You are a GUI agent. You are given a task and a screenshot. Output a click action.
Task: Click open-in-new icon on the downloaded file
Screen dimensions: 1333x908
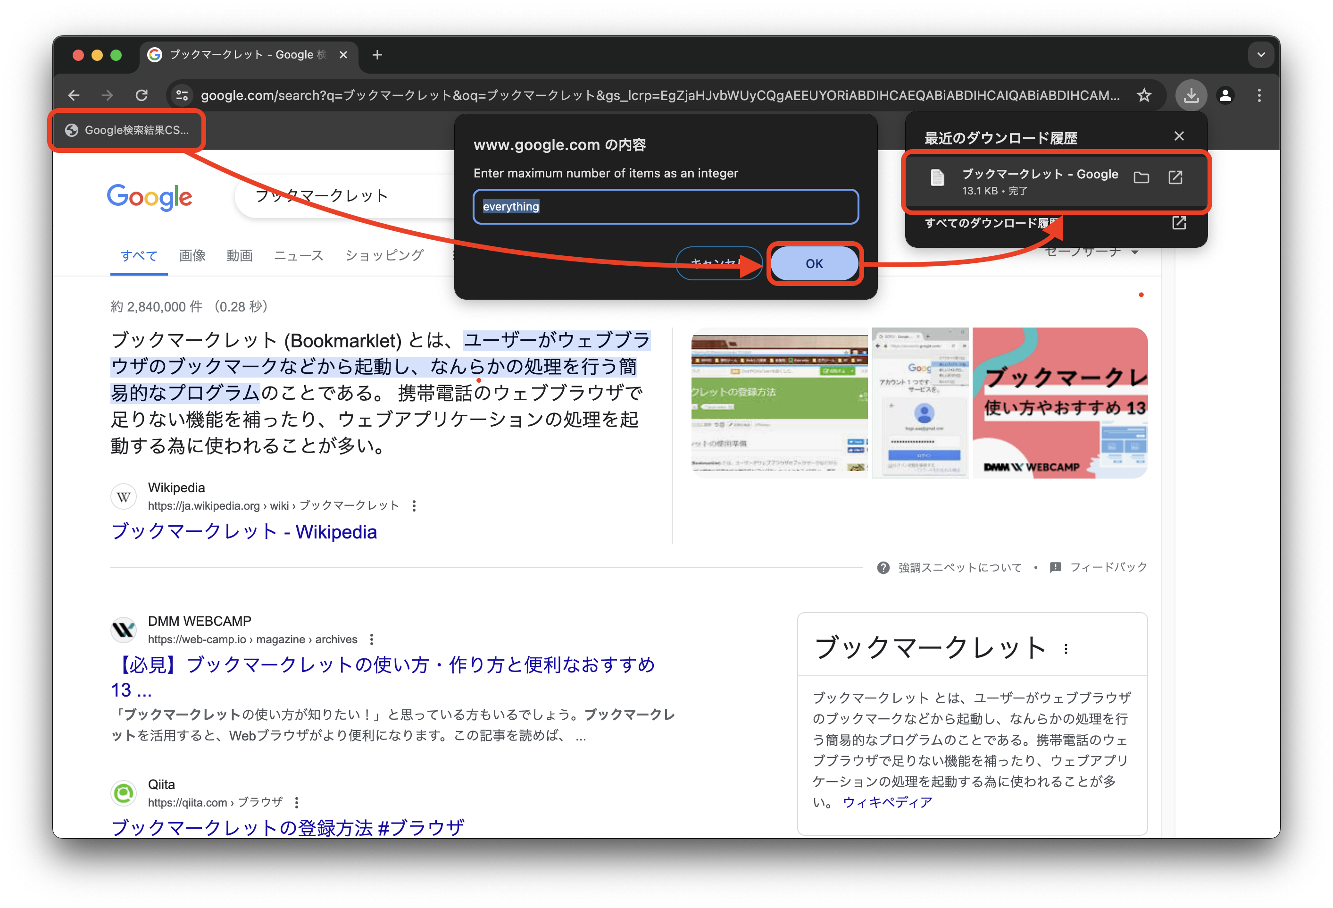click(x=1175, y=178)
